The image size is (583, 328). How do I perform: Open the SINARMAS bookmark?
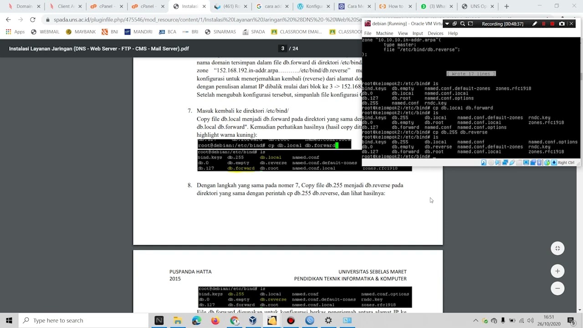pos(220,32)
